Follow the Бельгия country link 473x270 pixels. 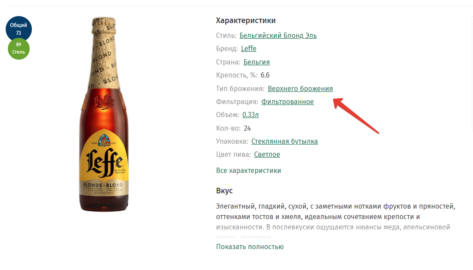pos(257,62)
